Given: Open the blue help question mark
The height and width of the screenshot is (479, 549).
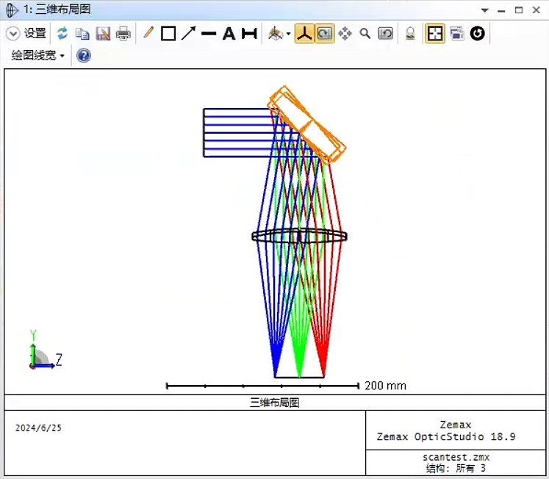Looking at the screenshot, I should coord(84,55).
